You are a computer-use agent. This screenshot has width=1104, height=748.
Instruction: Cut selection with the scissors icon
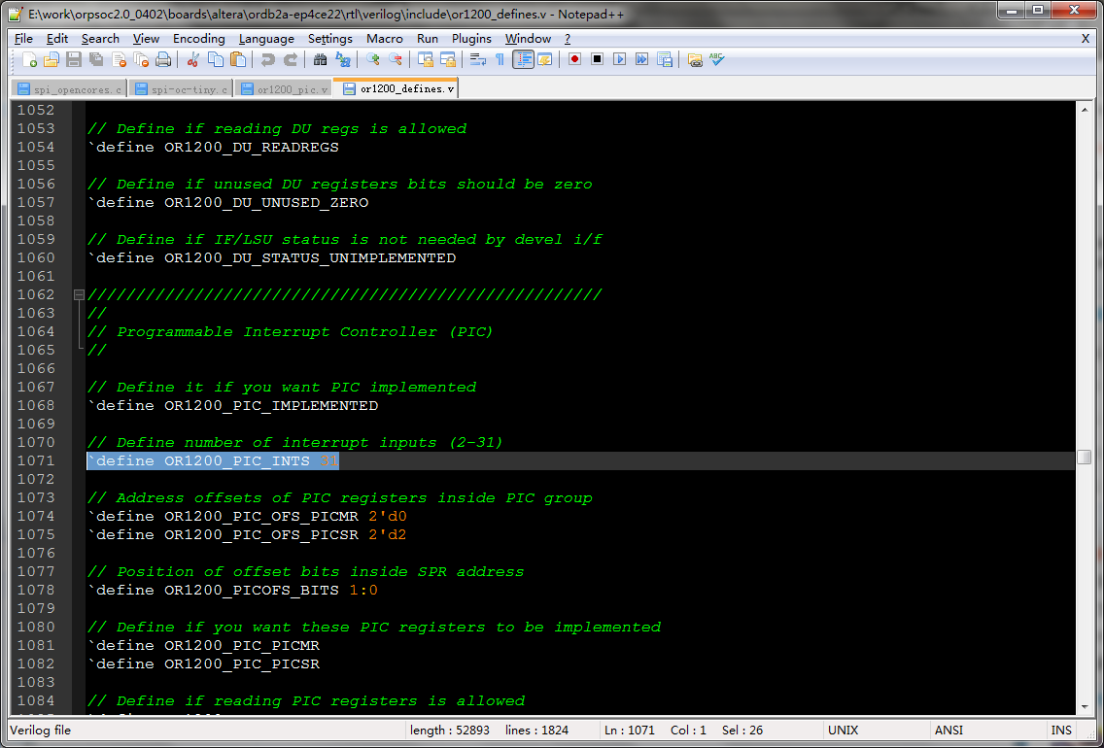(x=193, y=60)
